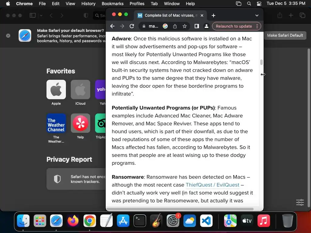Click Relaunch to update button
The width and height of the screenshot is (311, 233).
(234, 26)
